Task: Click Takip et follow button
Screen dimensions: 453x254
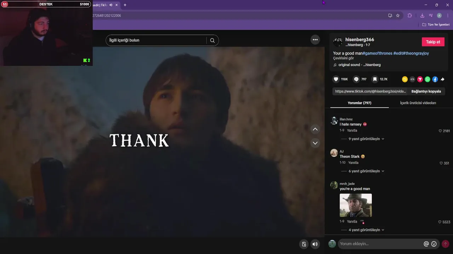Action: (x=433, y=42)
